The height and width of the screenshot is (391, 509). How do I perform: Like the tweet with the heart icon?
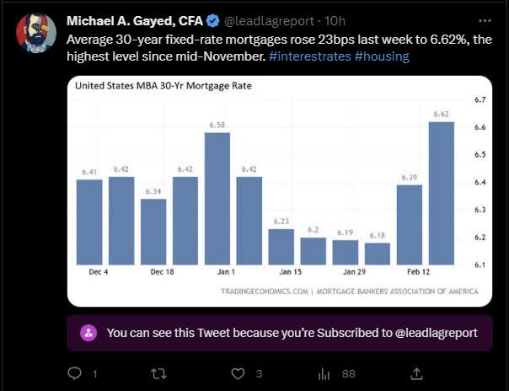(238, 373)
